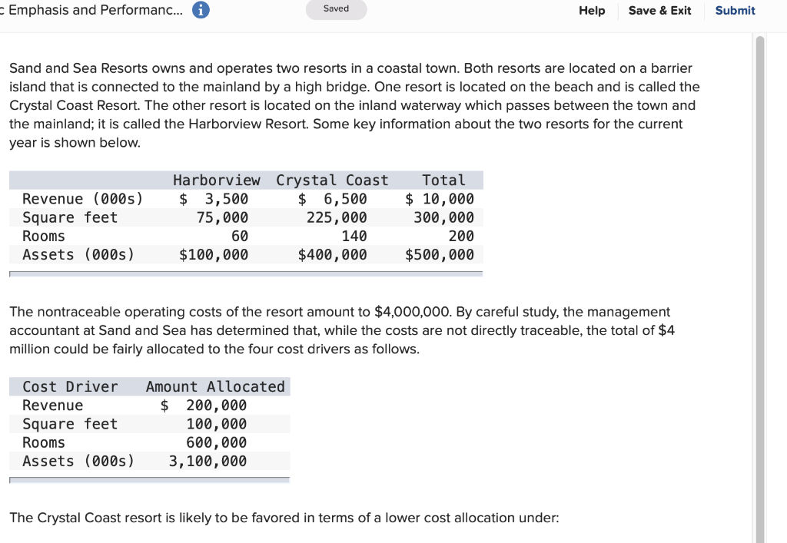The height and width of the screenshot is (543, 787).
Task: Click the horizontal scrollbar under the Cost Driver table
Action: click(x=148, y=479)
